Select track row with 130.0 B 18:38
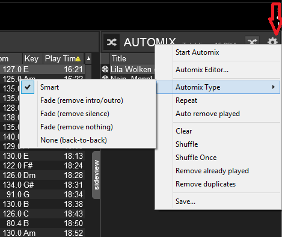The height and width of the screenshot is (237, 282). coord(42,204)
